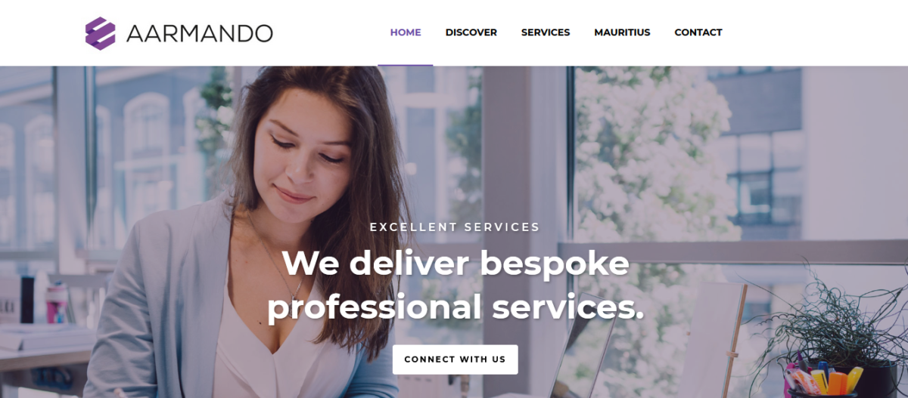Screen dimensions: 908x398
Task: Click the purple underline beneath HOME
Action: [406, 65]
